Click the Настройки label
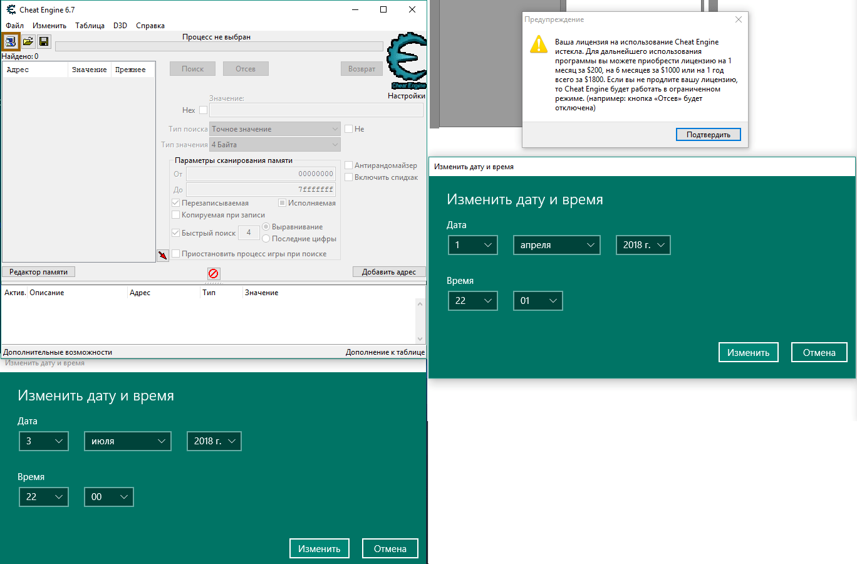 click(x=407, y=96)
